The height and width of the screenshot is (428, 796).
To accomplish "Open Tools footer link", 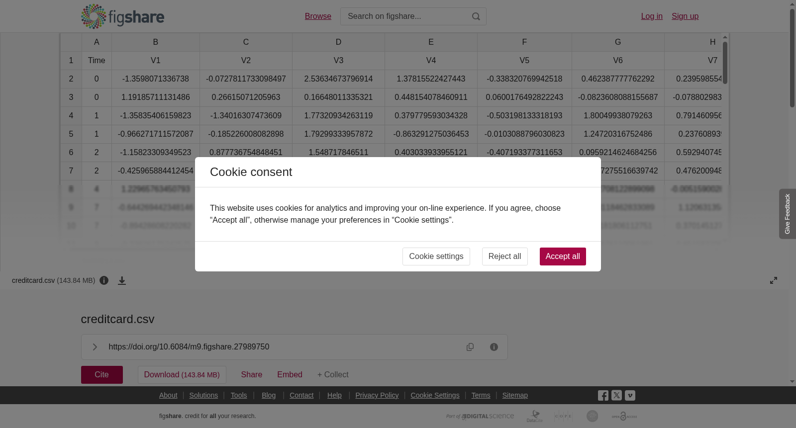I will point(239,395).
